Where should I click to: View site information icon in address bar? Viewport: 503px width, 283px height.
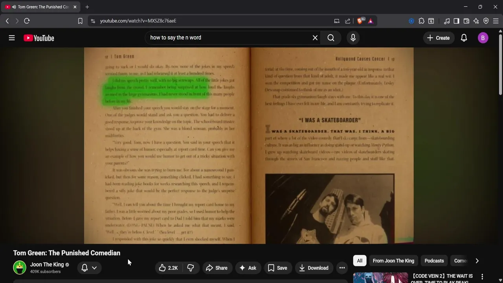(93, 21)
